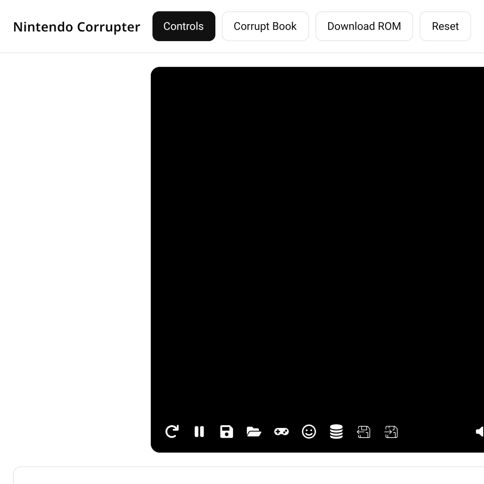Click the export save file icon
This screenshot has height=484, width=484.
coord(364,432)
